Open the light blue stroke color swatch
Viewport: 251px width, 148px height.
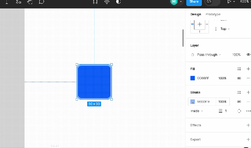[x=193, y=102]
